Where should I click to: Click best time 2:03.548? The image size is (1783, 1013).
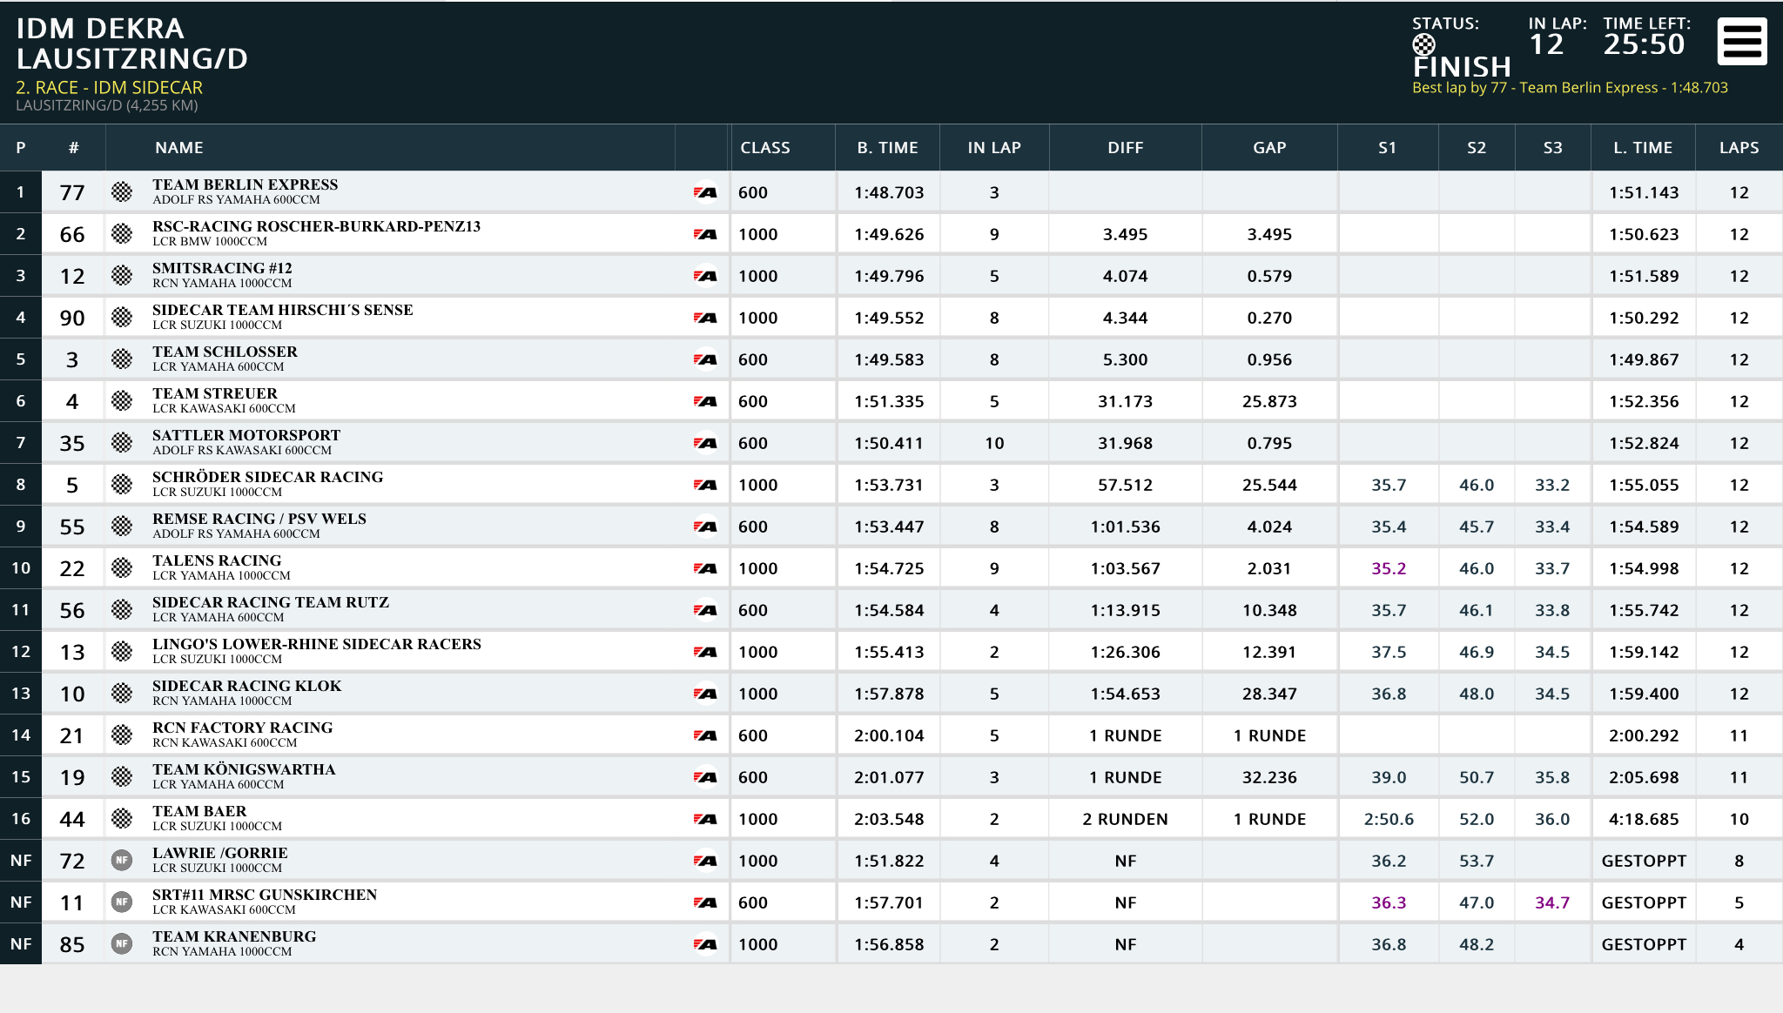click(x=889, y=819)
